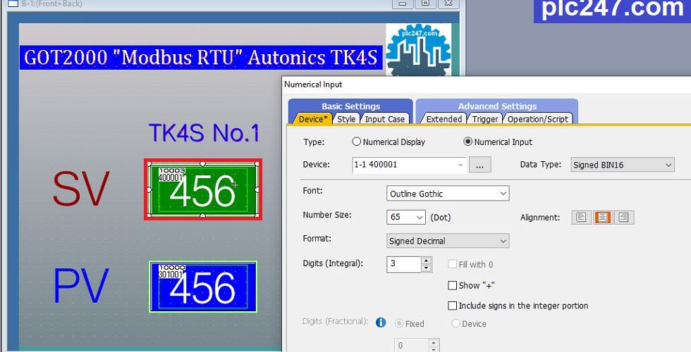691x352 pixels.
Task: Click the Digits (Fractional) info icon
Action: click(381, 322)
